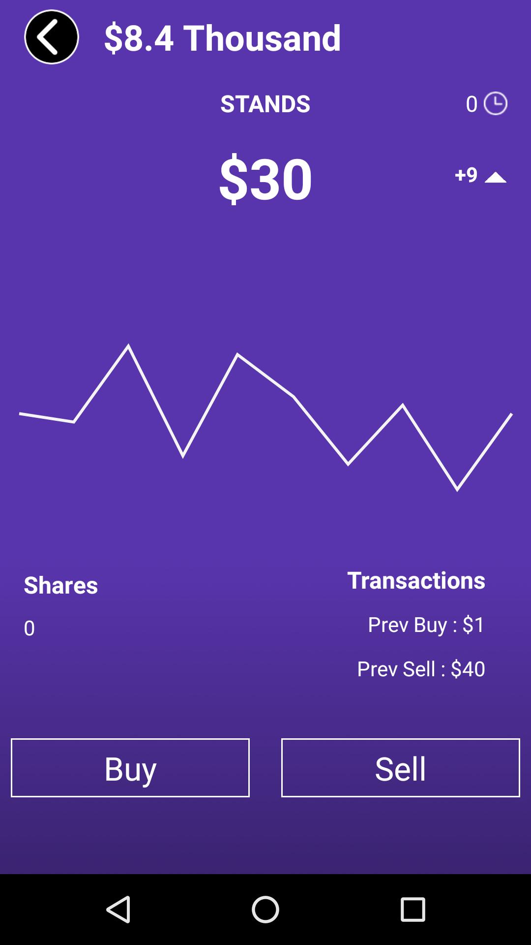
Task: Tap the STANDS stock name
Action: [265, 104]
